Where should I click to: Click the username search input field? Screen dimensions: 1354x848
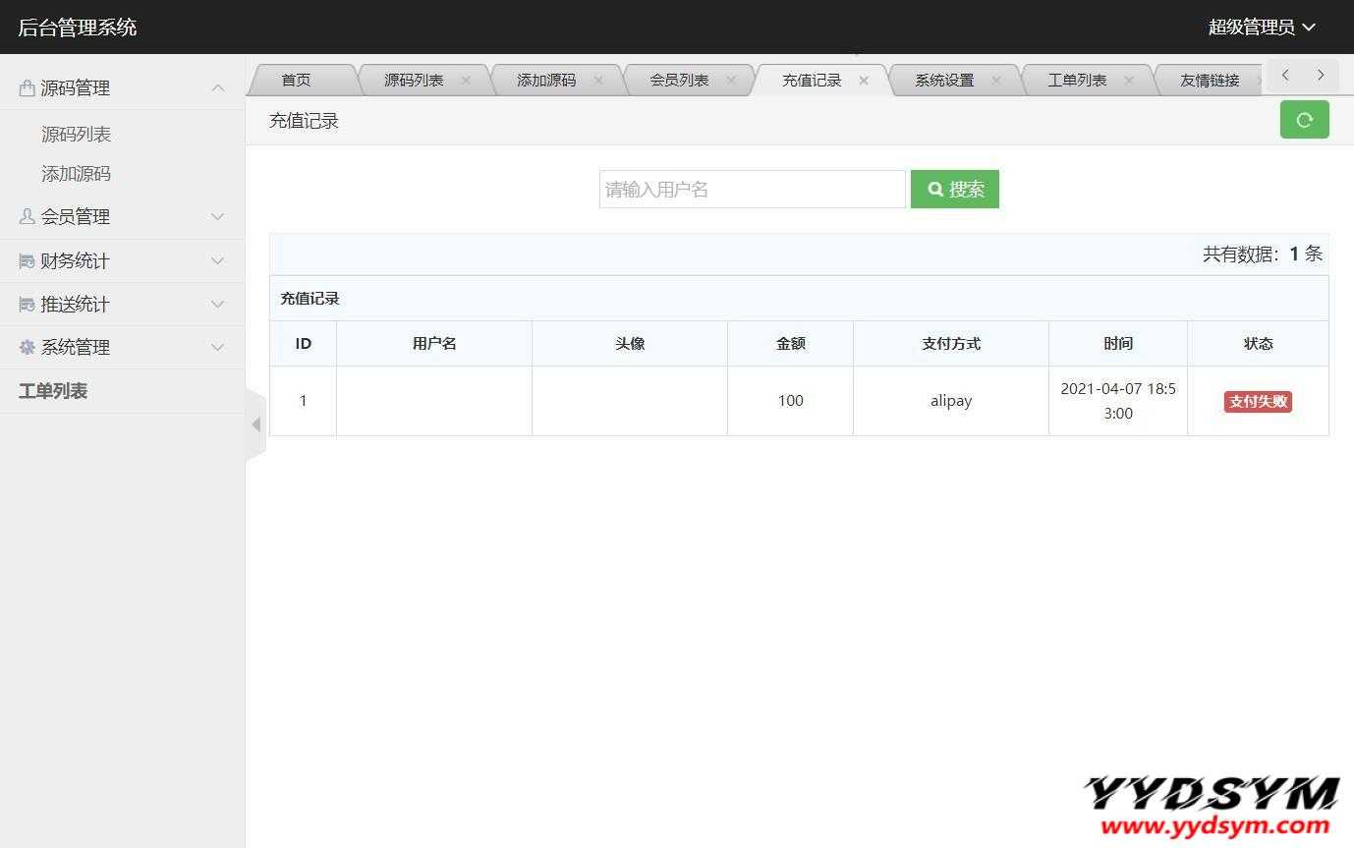752,190
